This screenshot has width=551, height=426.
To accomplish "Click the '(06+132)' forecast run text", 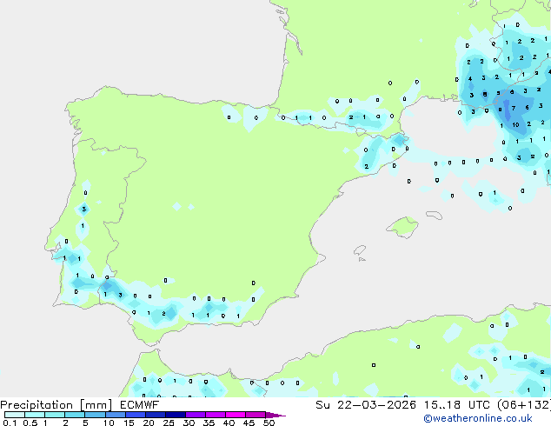I will pos(524,405).
